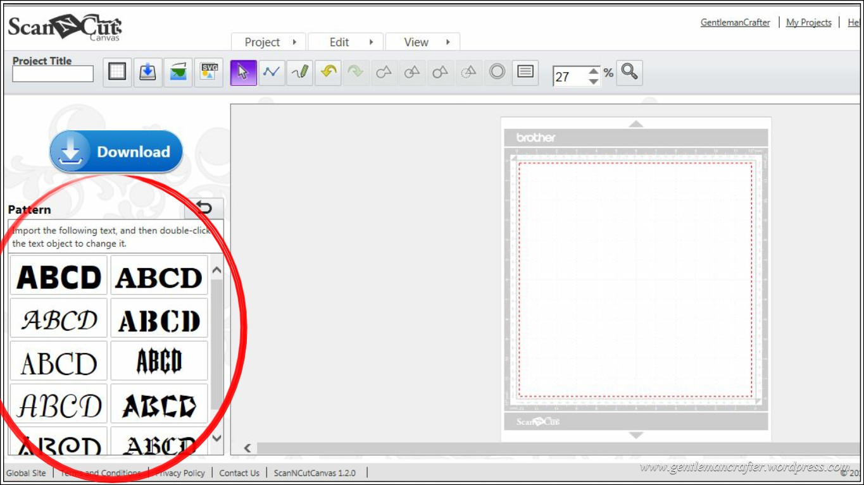Click the yellow undo arrow

(328, 72)
